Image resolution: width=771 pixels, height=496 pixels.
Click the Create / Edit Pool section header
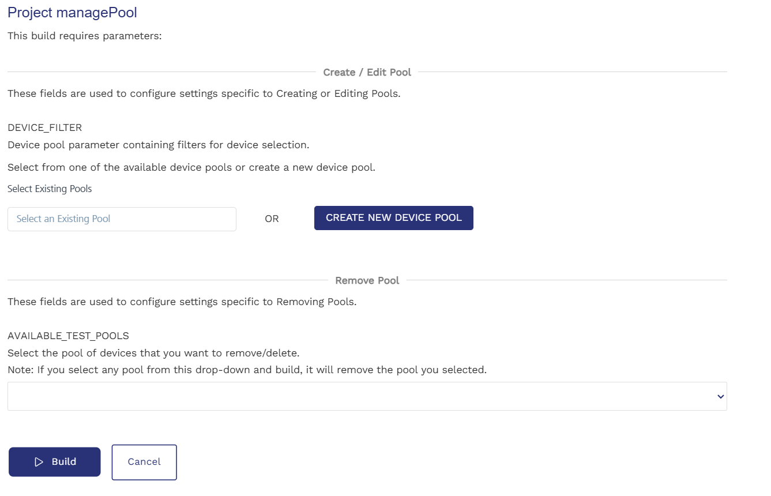pos(367,72)
